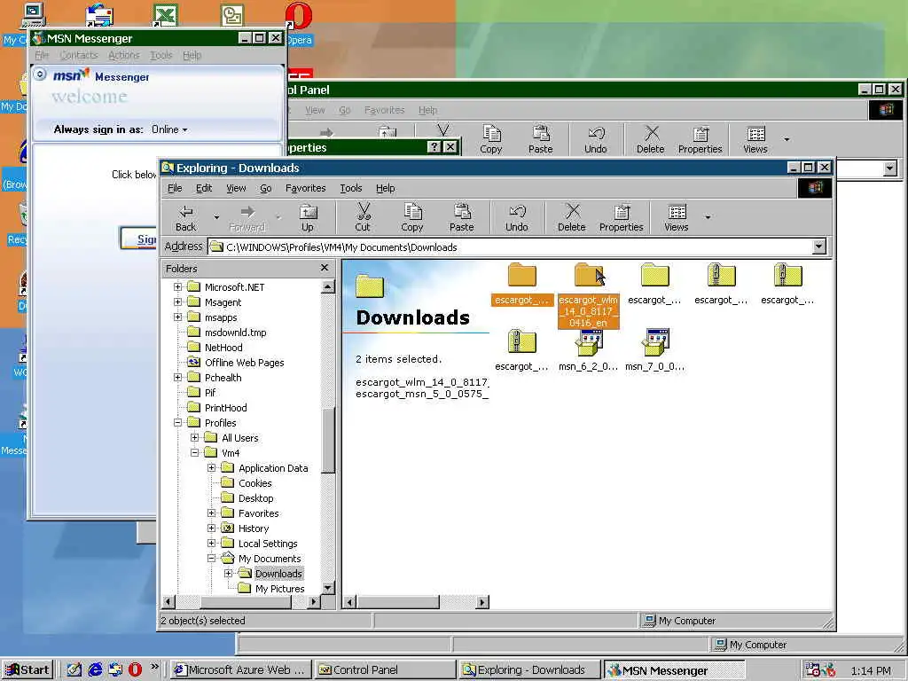Switch to Control Panel taskbar button

[x=385, y=670]
